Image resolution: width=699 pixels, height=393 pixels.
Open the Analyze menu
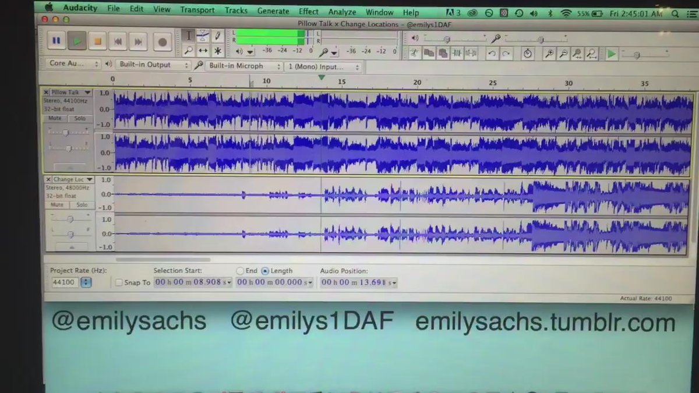point(342,12)
